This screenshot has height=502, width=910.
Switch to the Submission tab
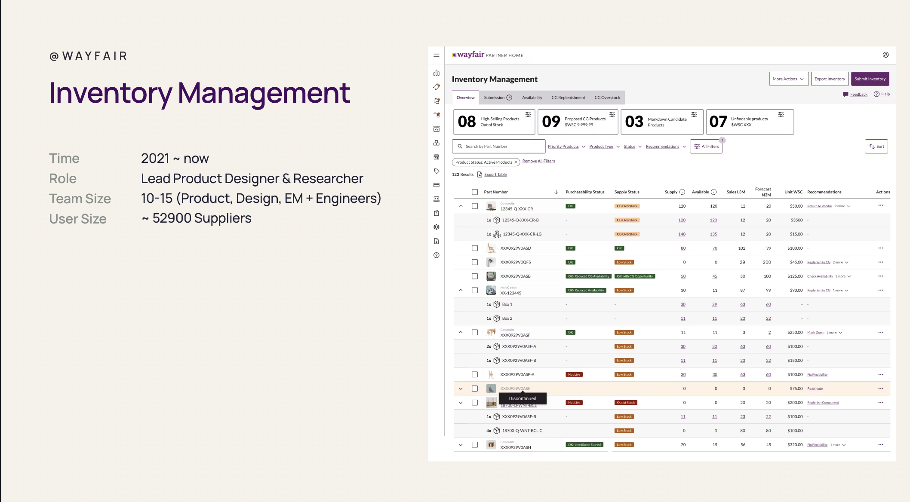click(498, 98)
